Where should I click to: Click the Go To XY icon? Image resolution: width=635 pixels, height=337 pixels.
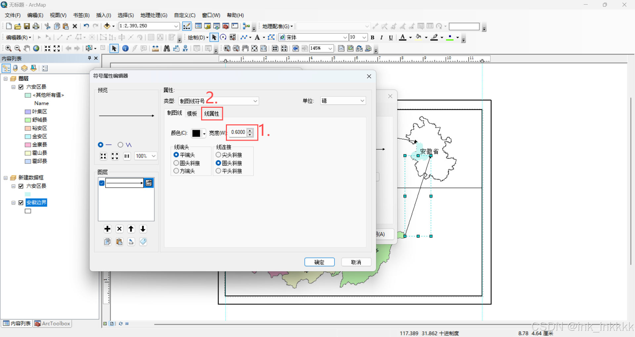tap(185, 48)
